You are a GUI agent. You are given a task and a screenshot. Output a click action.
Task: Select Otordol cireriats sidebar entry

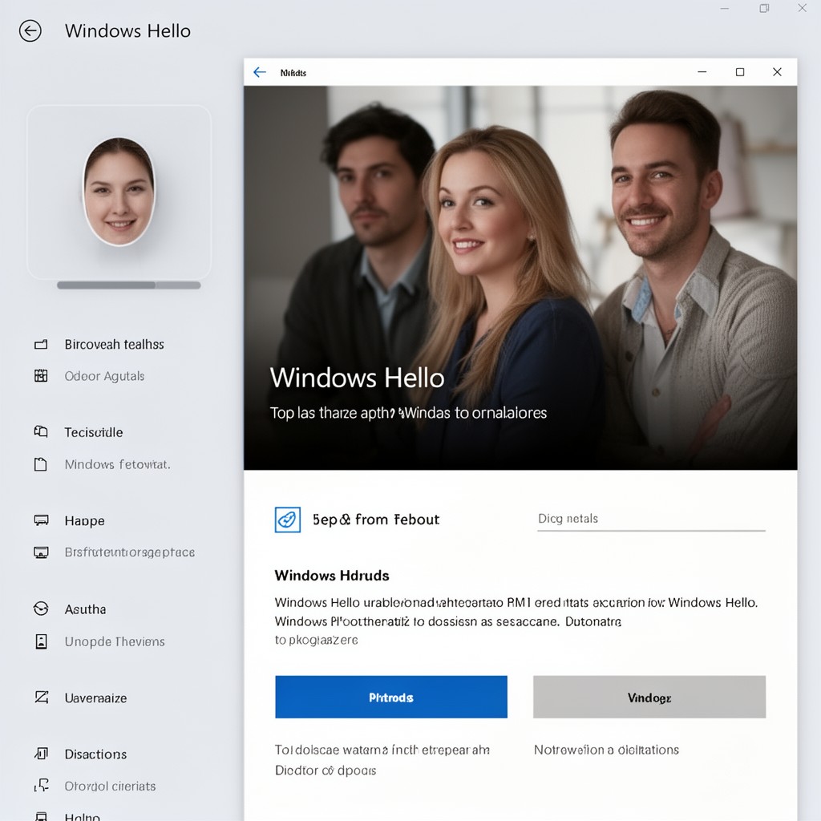tap(110, 786)
